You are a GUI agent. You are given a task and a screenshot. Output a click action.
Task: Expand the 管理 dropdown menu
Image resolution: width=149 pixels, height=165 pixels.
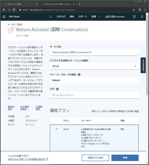click(96, 17)
